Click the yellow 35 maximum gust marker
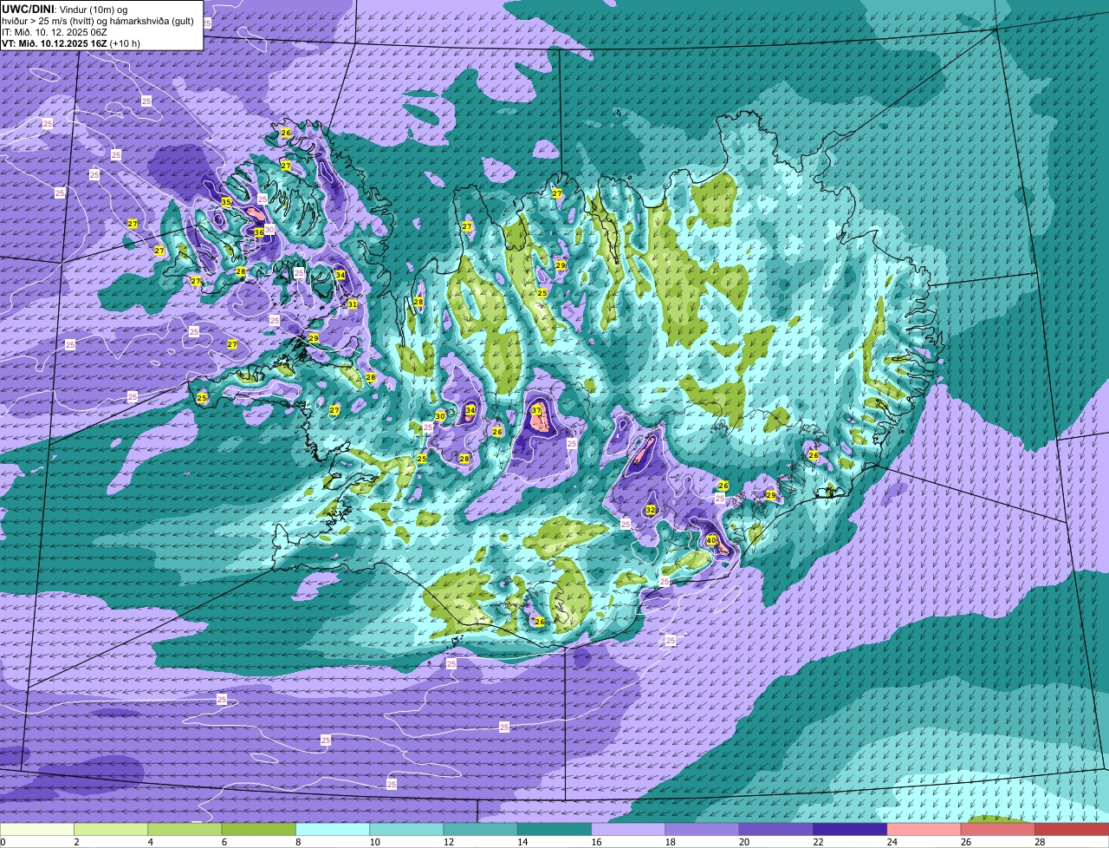The width and height of the screenshot is (1109, 848). [226, 202]
